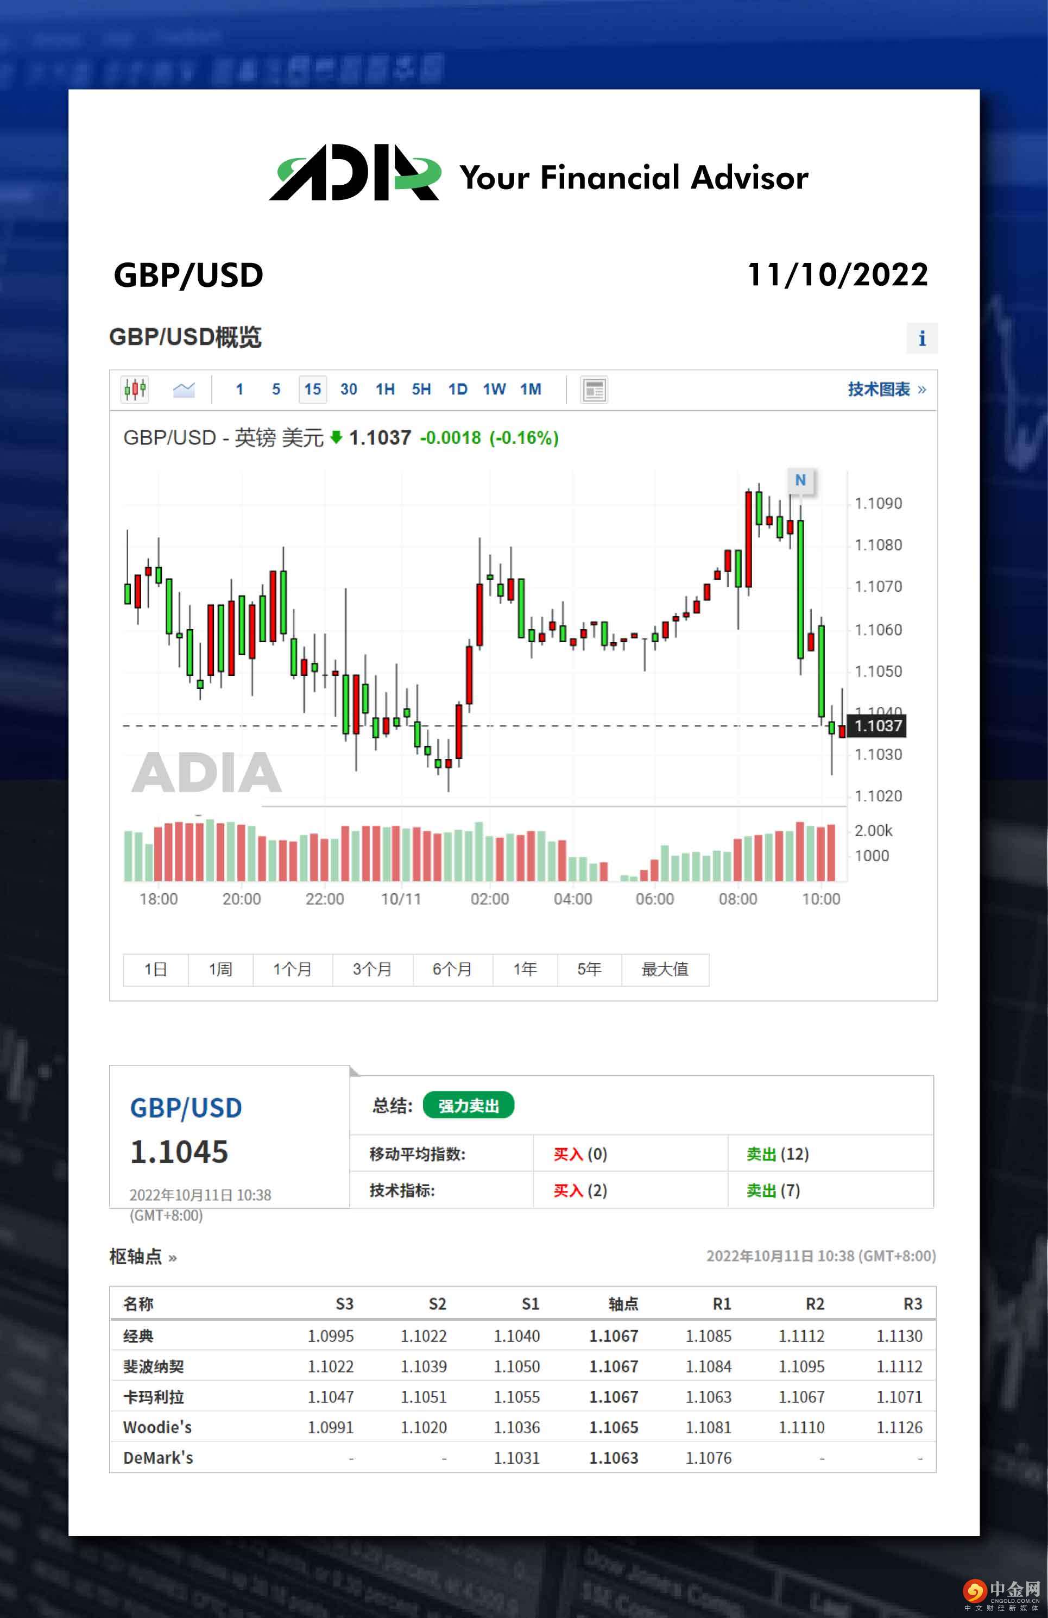Select the 1个月 range tab
Viewport: 1048px width, 1618px height.
tap(292, 969)
